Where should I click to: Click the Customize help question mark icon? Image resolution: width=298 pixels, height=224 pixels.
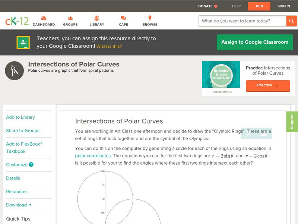31,165
